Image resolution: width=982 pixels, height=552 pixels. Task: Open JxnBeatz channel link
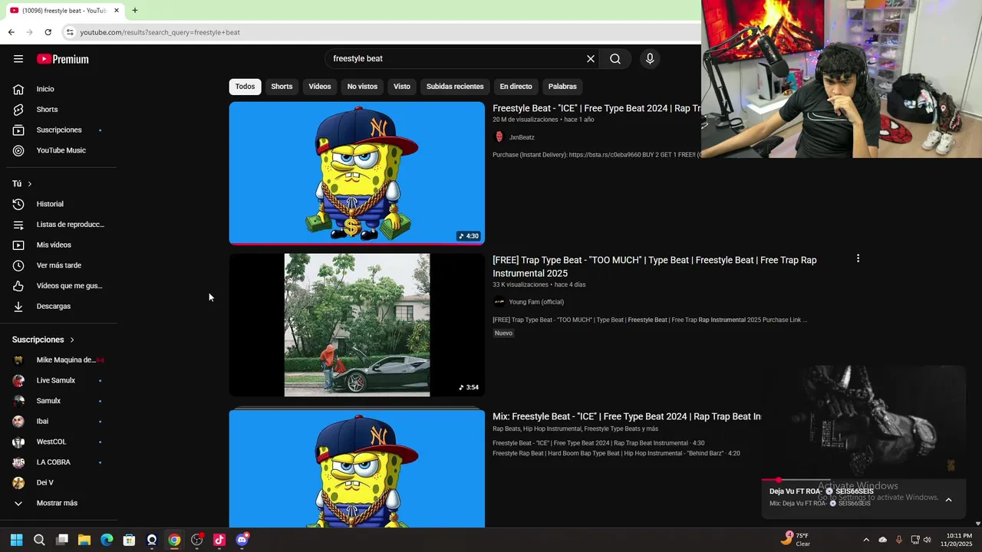522,137
